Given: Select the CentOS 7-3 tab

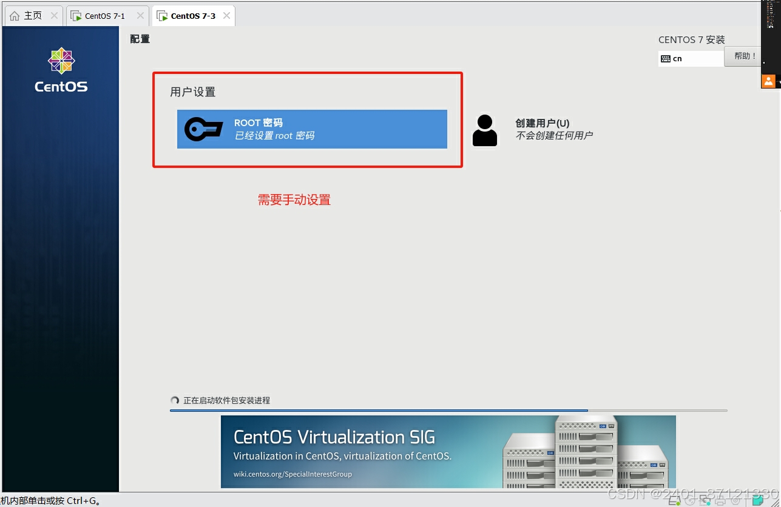Looking at the screenshot, I should (x=193, y=16).
